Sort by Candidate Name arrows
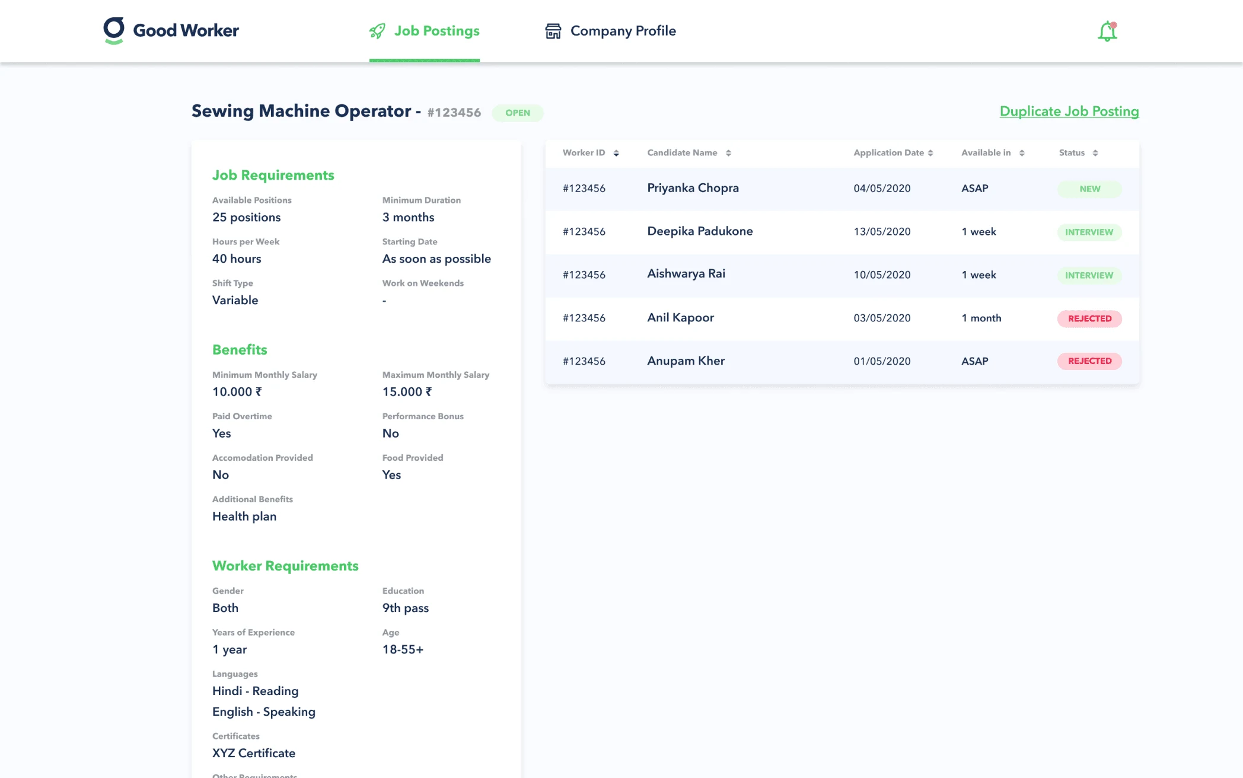Screen dimensions: 1243x778 [x=728, y=153]
